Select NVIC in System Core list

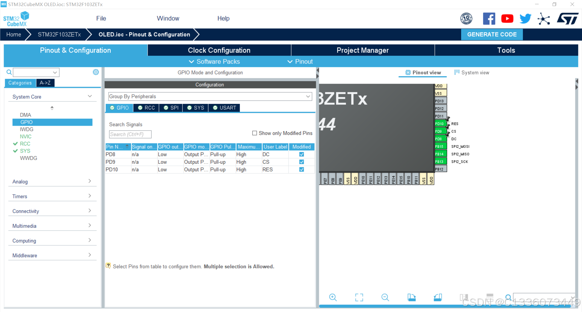(x=26, y=137)
